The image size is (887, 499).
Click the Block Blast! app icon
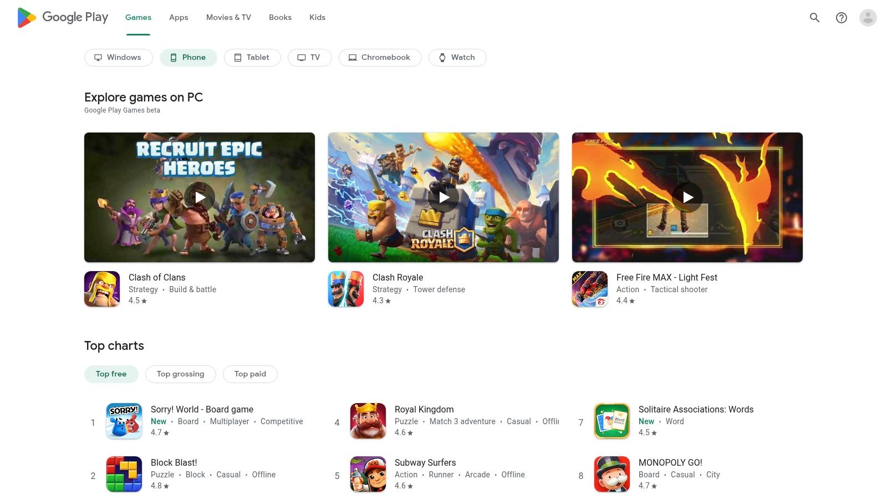pos(124,474)
